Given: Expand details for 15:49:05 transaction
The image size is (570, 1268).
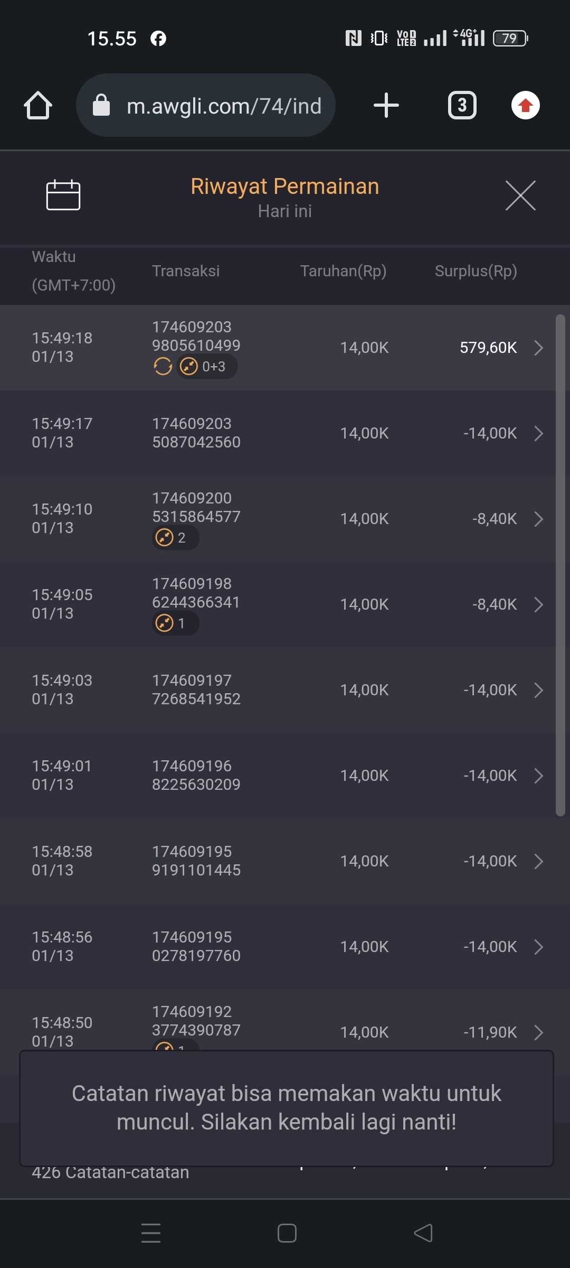Looking at the screenshot, I should click(x=538, y=604).
